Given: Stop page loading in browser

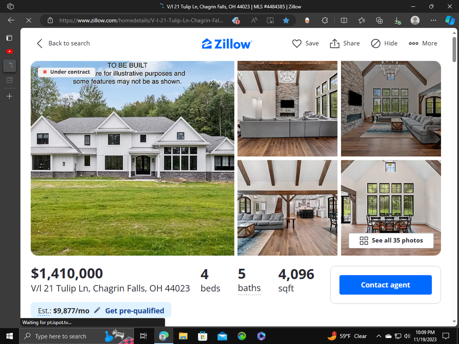Looking at the screenshot, I should tap(28, 21).
